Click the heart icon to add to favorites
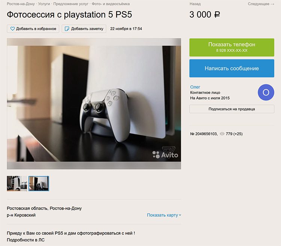Viewport: 281px width, 246px height. (12, 29)
